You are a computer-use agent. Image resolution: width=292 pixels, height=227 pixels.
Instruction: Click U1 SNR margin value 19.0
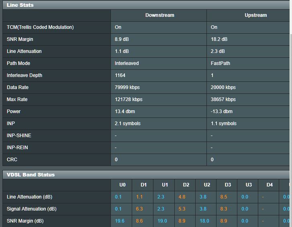[162, 221]
